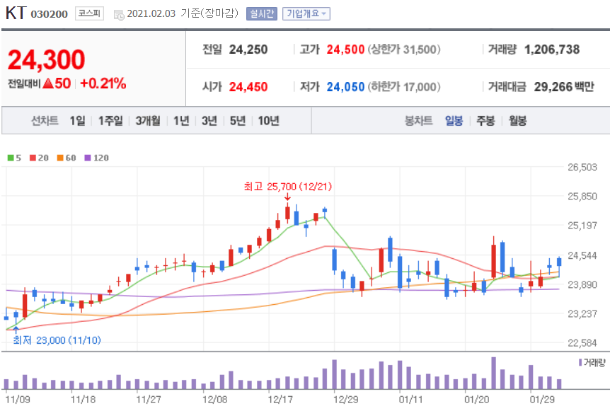Show the 5년 line chart
610x406 pixels.
point(238,121)
